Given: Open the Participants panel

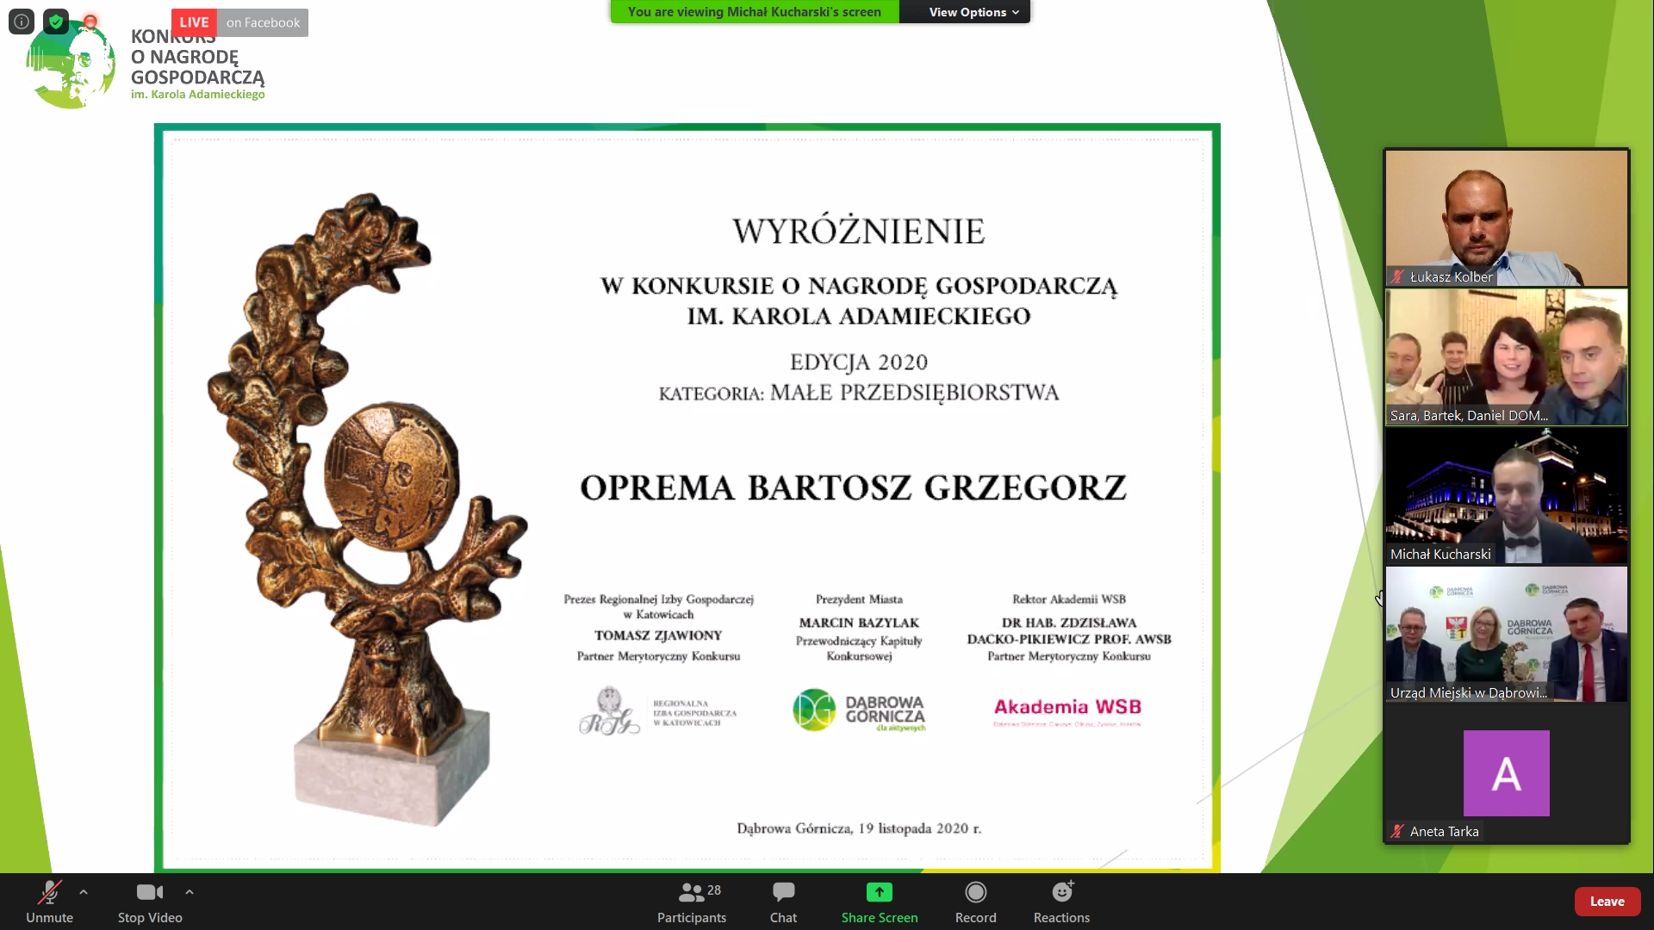Looking at the screenshot, I should click(x=692, y=902).
